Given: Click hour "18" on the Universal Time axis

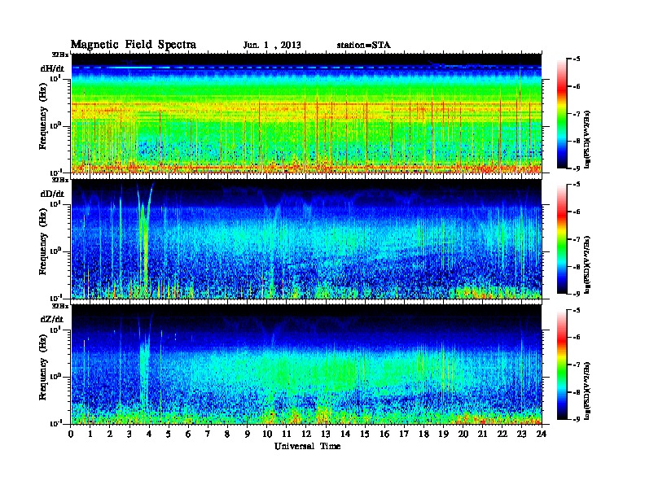Looking at the screenshot, I should pyautogui.click(x=424, y=435).
